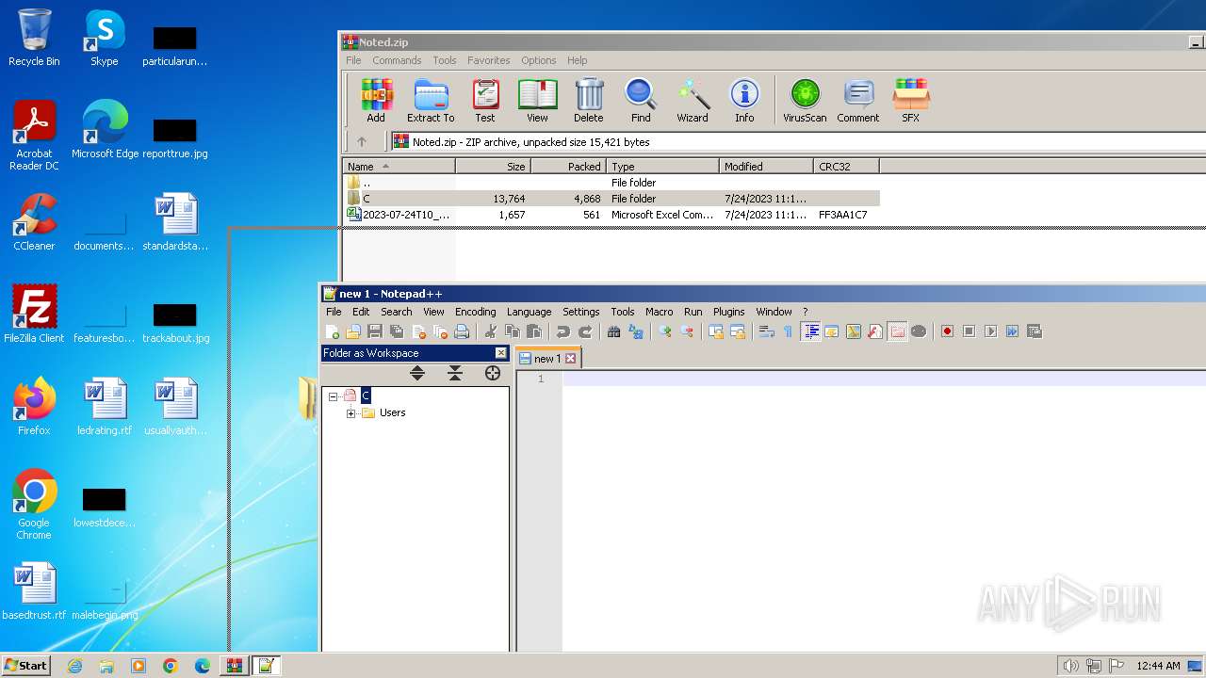The height and width of the screenshot is (678, 1206).
Task: Start VirusScan in WinRAR
Action: pos(805,101)
